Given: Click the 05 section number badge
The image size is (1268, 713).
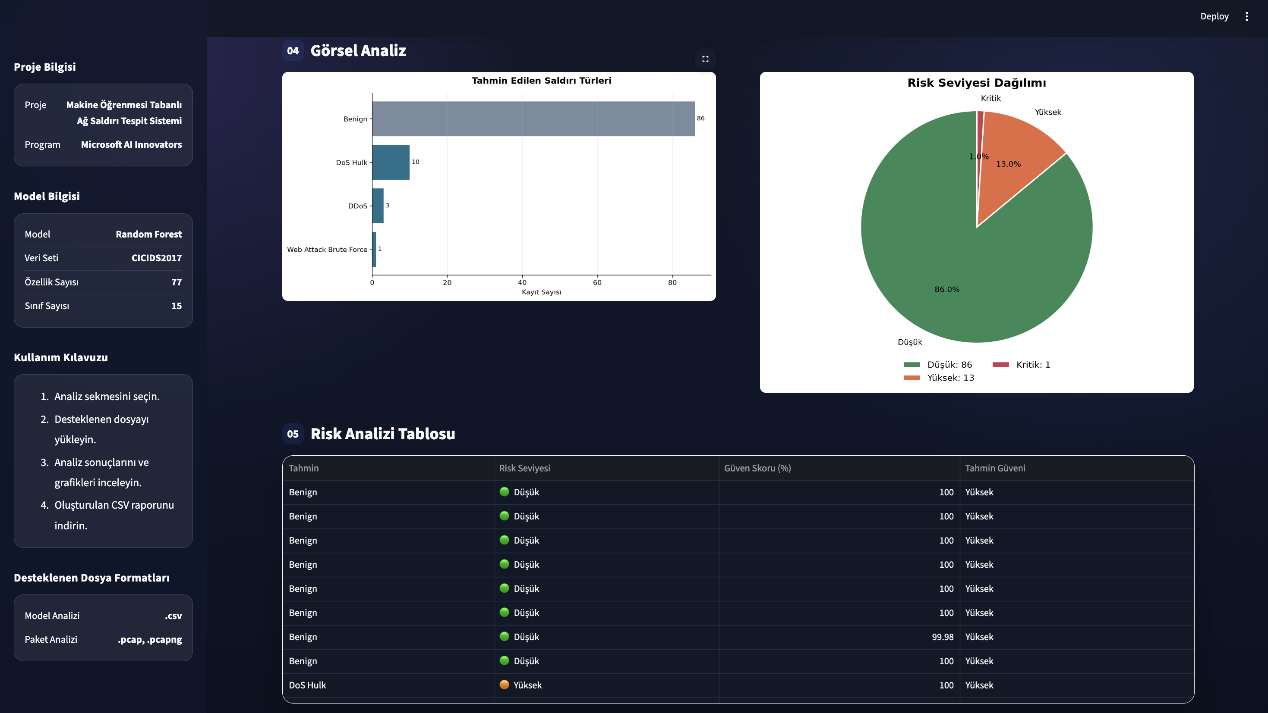Looking at the screenshot, I should click(x=293, y=434).
